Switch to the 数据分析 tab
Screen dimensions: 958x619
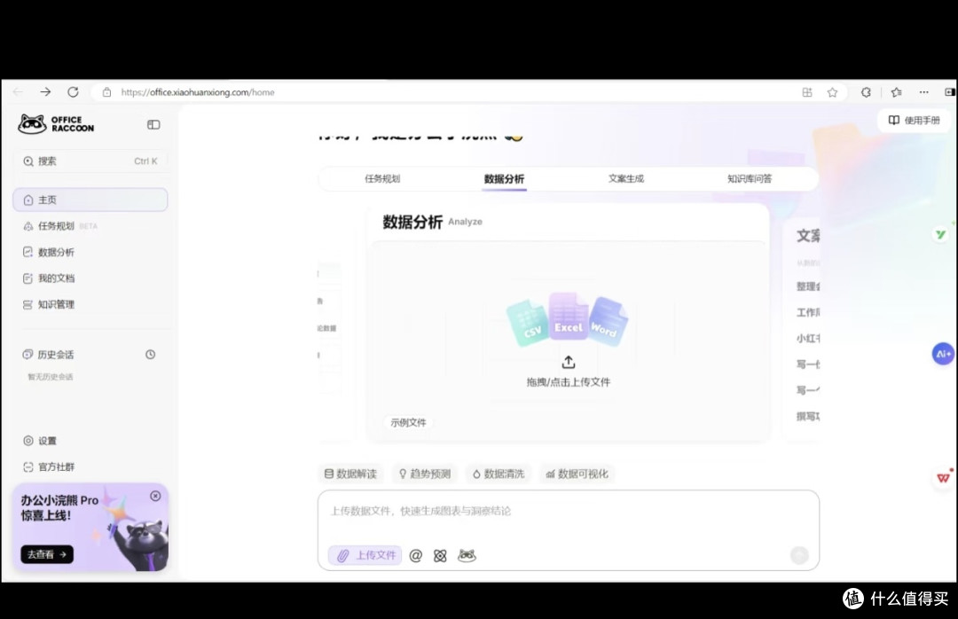click(x=504, y=179)
